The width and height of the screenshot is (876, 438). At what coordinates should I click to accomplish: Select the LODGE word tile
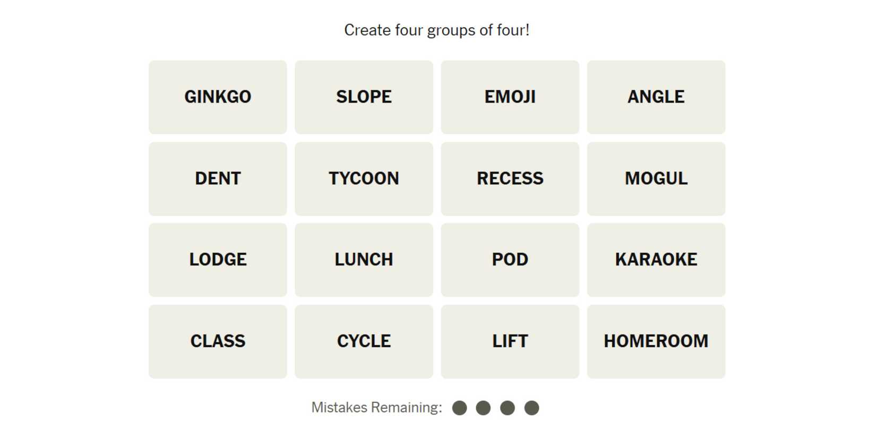(218, 260)
